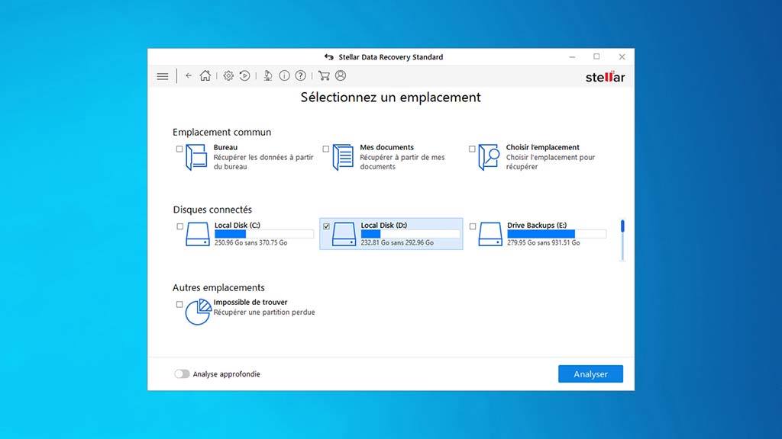
Task: Go to the Home screen icon
Action: 205,75
